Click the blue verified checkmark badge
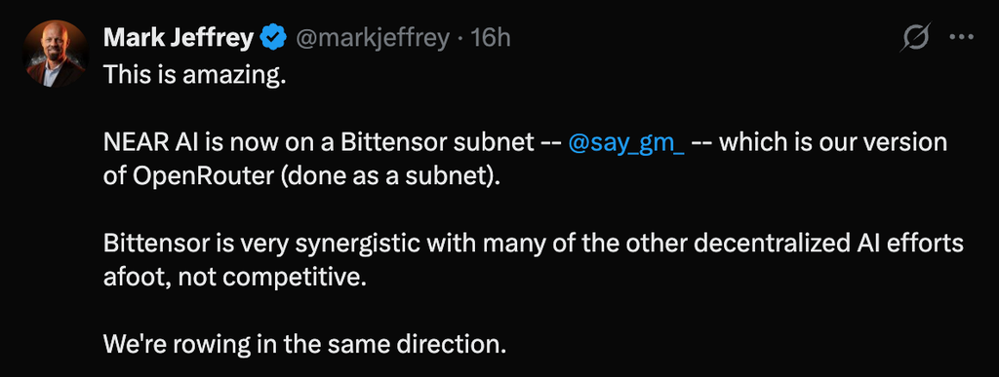 274,39
